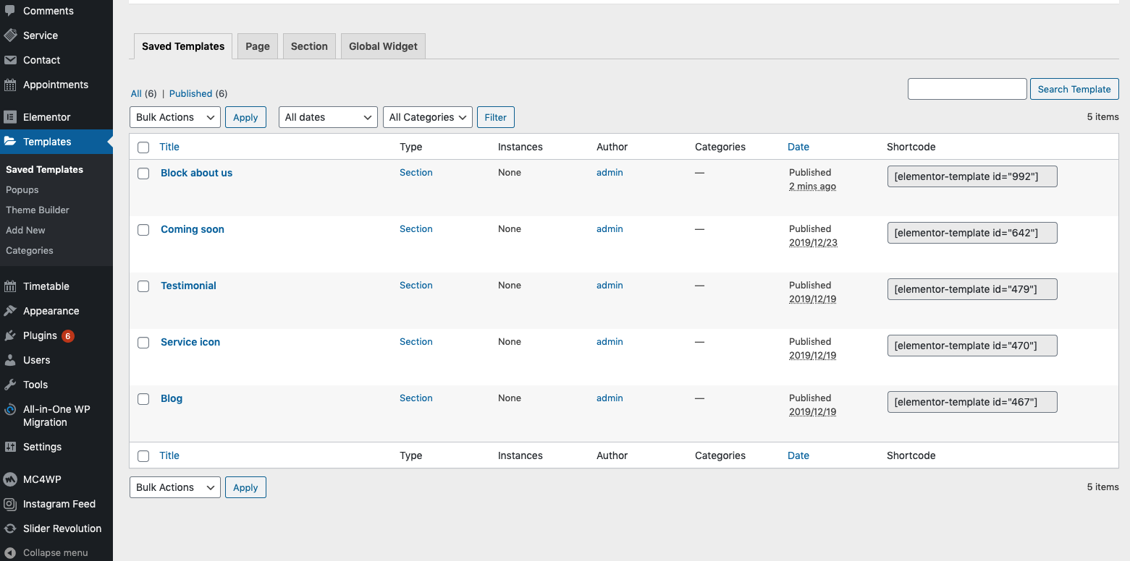Screen dimensions: 1130x561
Task: Open the Block about us template
Action: tap(196, 173)
